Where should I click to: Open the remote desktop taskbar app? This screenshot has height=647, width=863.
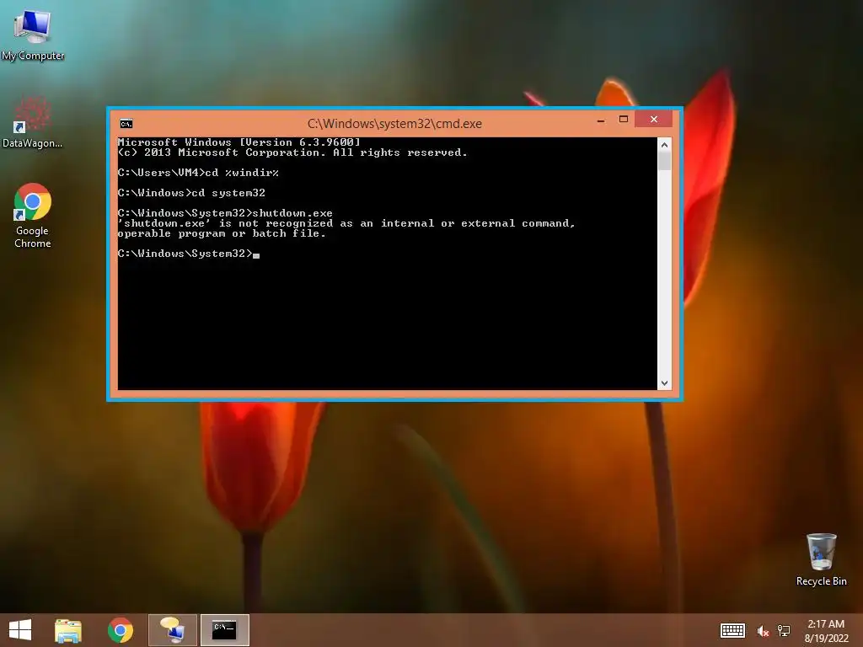click(x=172, y=630)
